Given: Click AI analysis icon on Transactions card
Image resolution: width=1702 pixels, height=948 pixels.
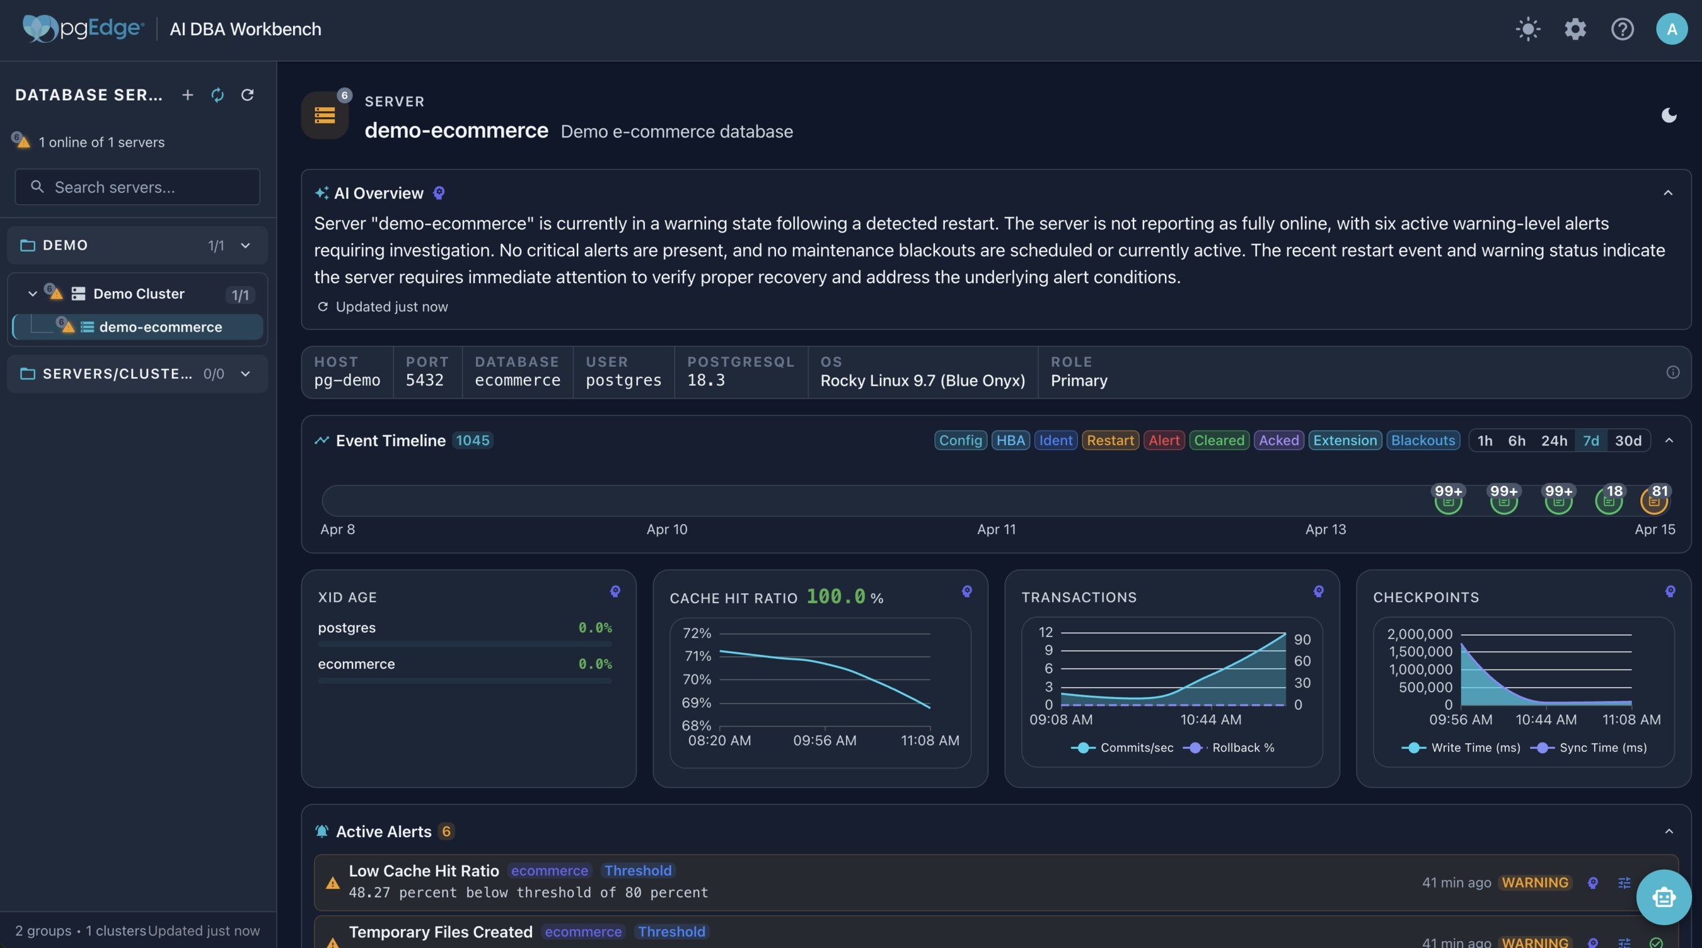Looking at the screenshot, I should pos(1318,591).
